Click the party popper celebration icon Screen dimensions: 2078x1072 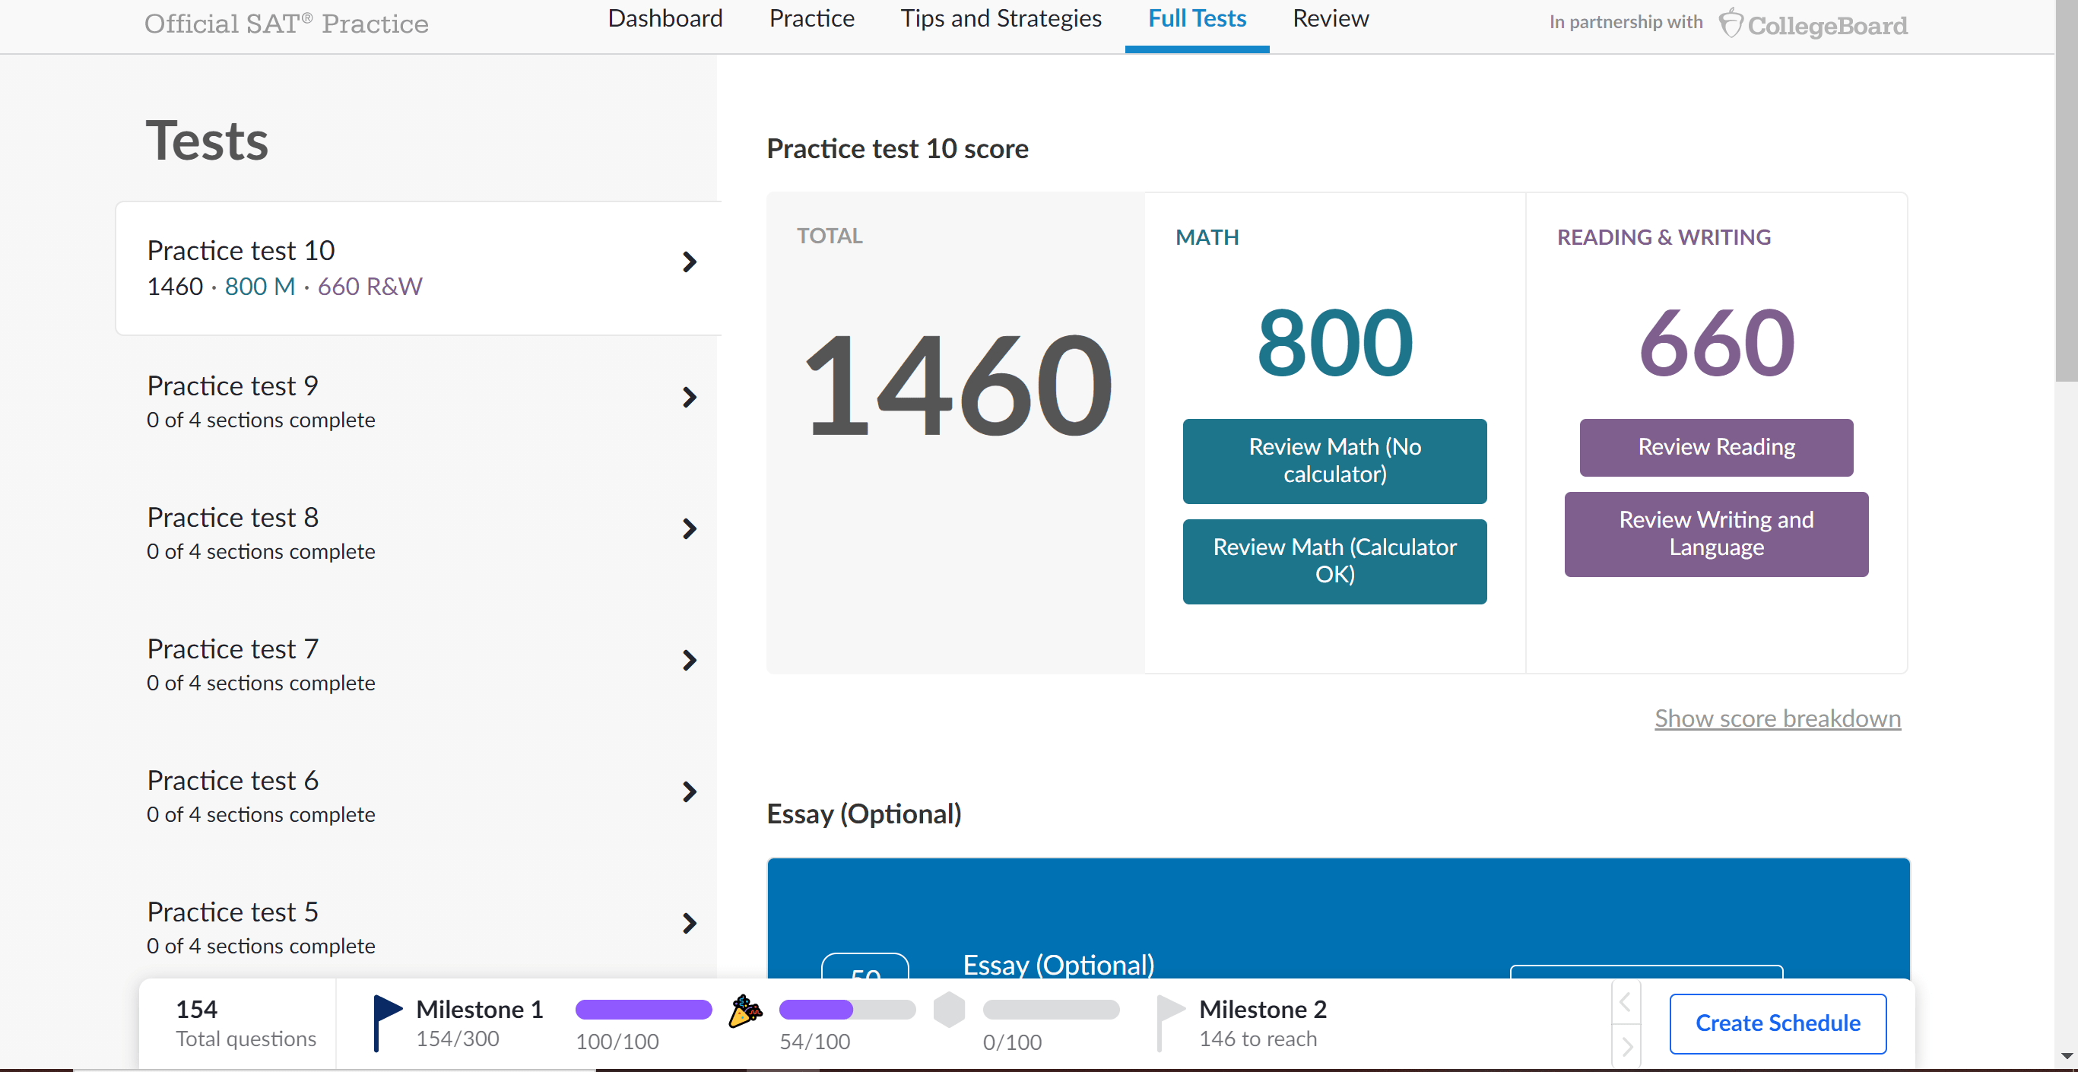tap(744, 1010)
